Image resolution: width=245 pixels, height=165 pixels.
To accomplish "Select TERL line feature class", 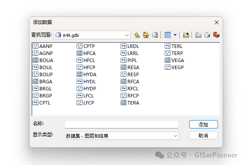I will [x=173, y=46].
